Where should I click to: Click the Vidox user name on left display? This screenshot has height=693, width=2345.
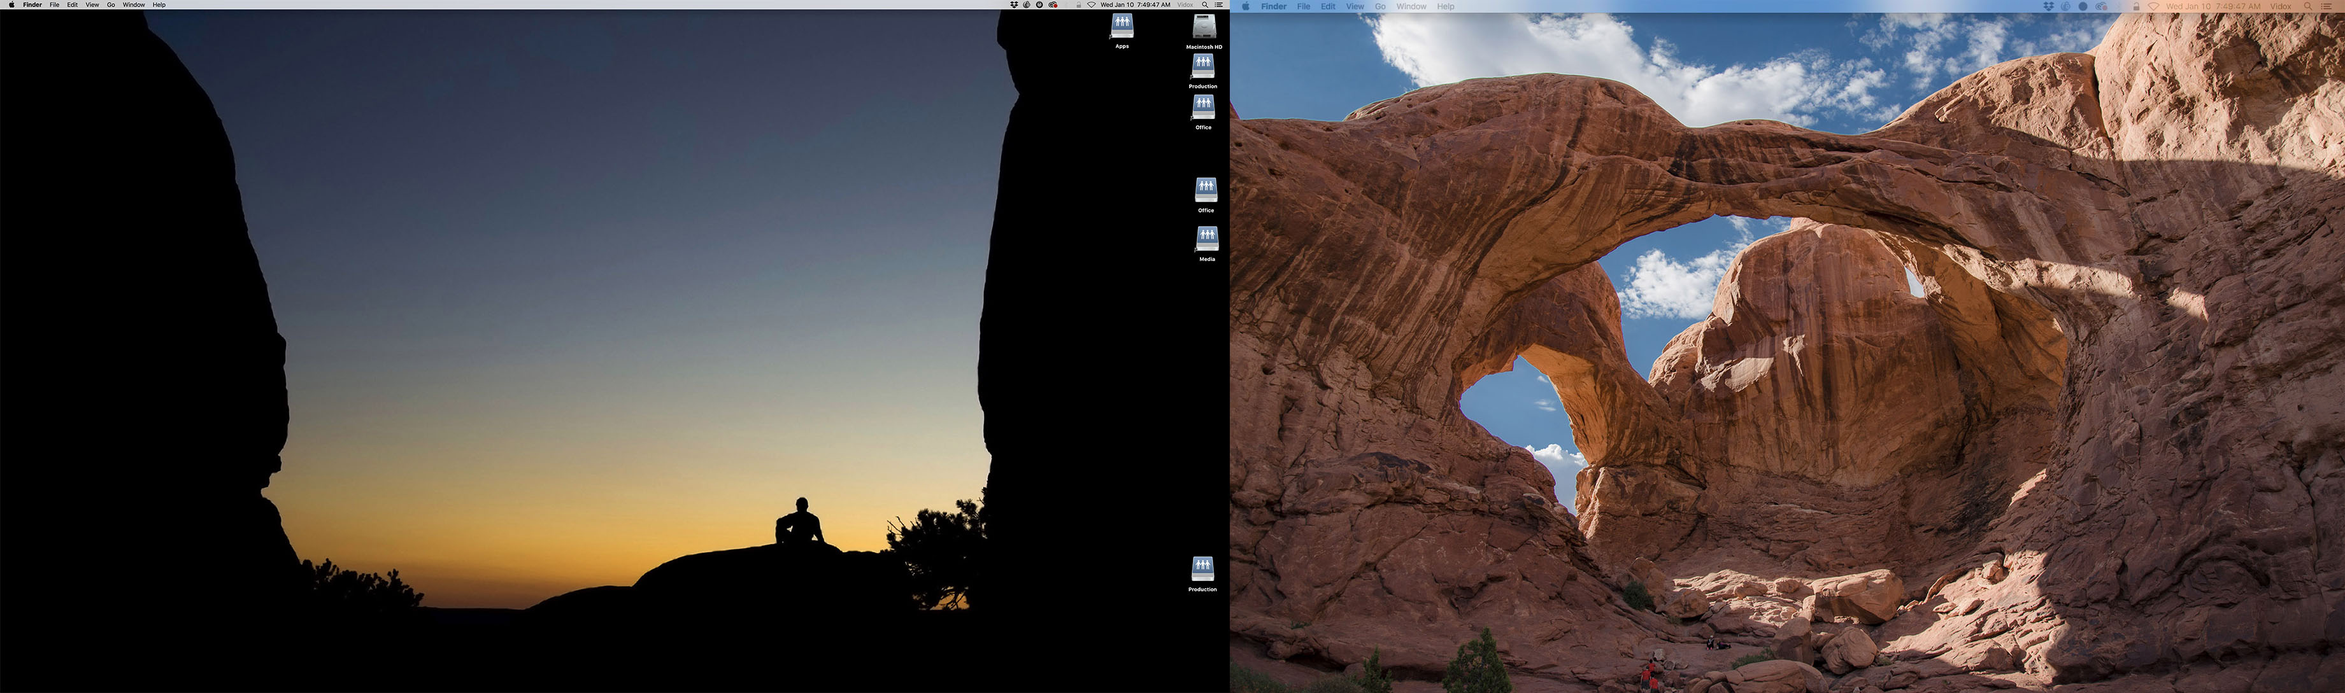1185,4
